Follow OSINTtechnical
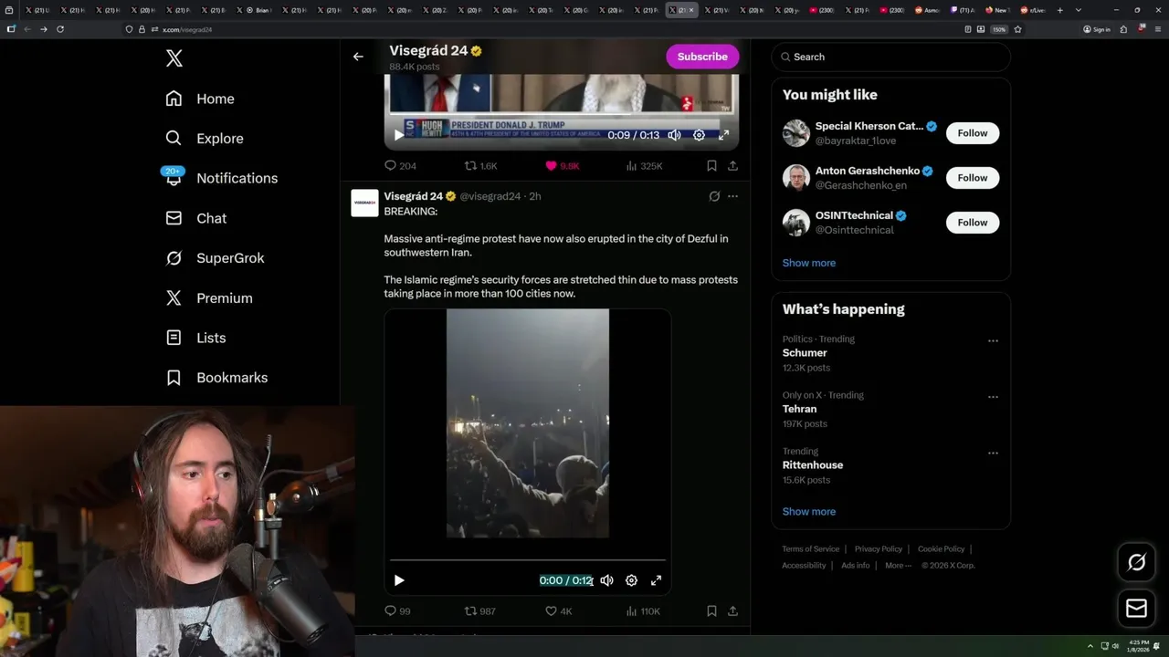The image size is (1169, 657). point(973,223)
